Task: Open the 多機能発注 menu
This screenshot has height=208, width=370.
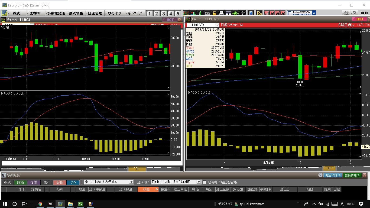Action: pos(56,13)
